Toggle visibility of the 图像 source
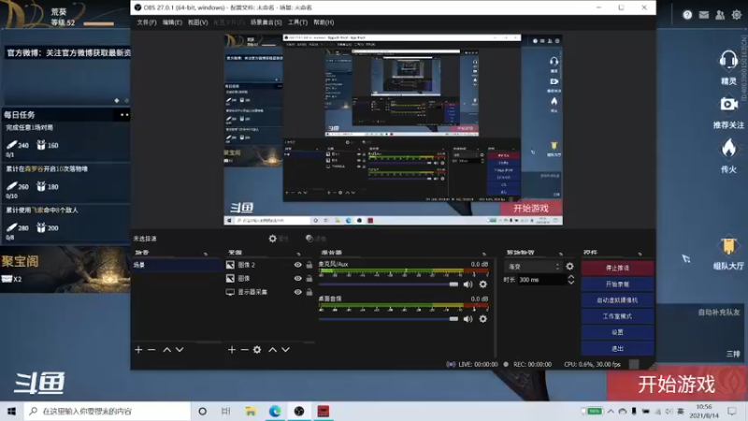The width and height of the screenshot is (748, 421). (x=297, y=278)
